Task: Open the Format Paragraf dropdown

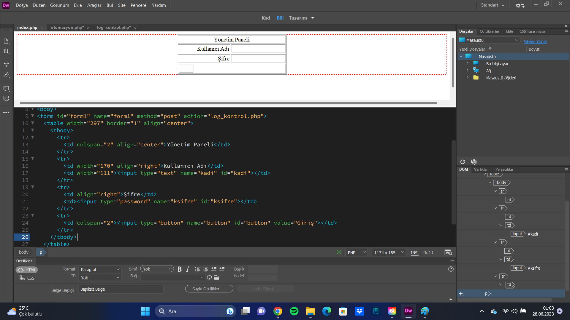Action: point(100,270)
